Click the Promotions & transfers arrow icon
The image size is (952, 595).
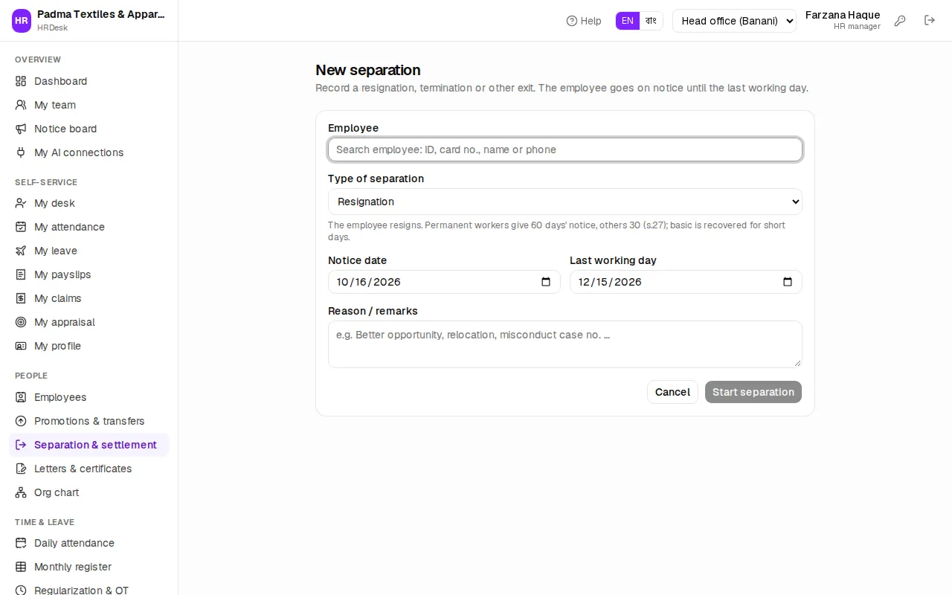coord(21,421)
